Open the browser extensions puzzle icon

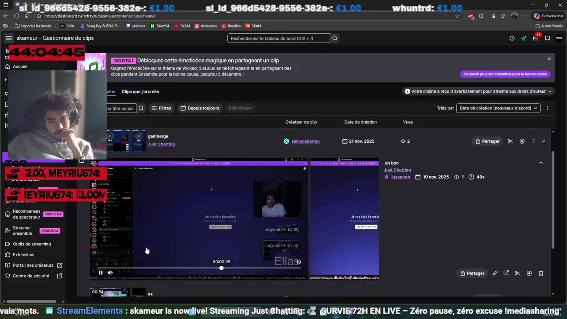(481, 16)
